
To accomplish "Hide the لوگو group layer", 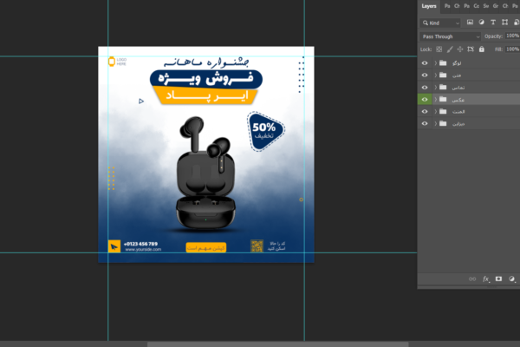I will pos(425,62).
